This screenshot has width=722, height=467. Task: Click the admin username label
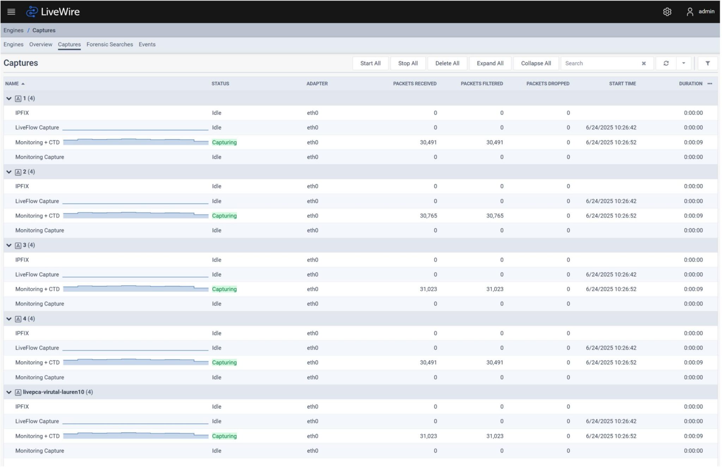[706, 11]
